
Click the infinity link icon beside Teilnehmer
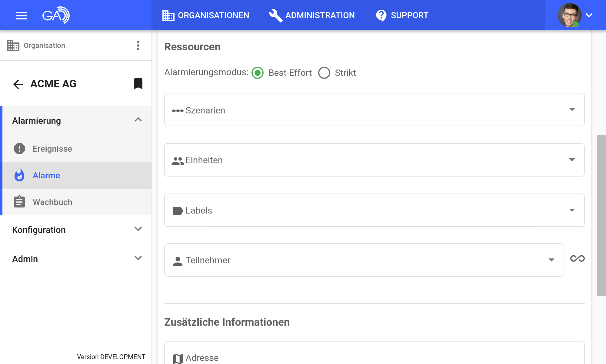click(577, 258)
